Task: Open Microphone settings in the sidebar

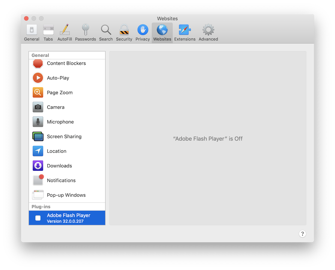Action: [x=60, y=122]
